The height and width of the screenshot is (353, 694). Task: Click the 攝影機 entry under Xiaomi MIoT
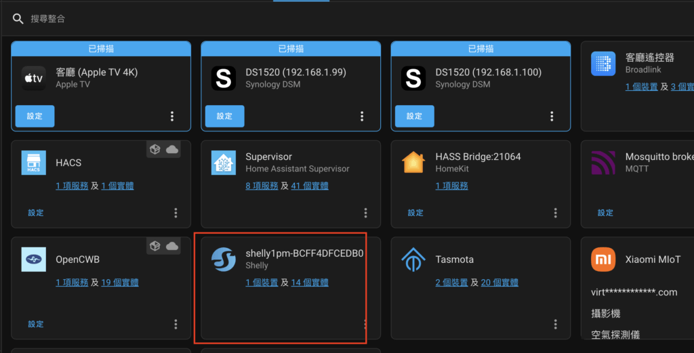(x=606, y=314)
